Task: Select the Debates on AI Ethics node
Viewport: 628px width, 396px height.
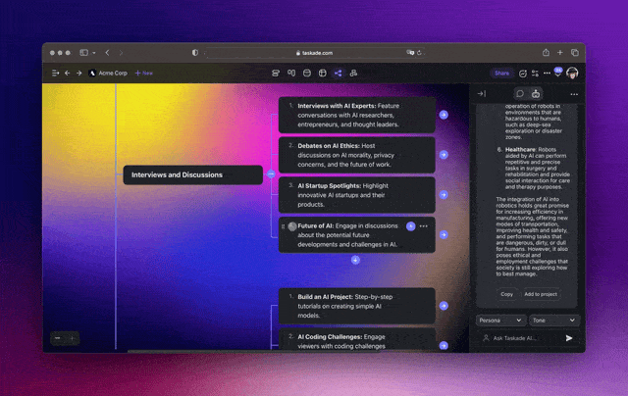Action: point(357,155)
